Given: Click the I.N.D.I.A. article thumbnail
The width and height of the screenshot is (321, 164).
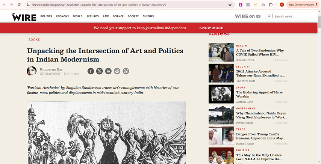Looking at the screenshot, I should tap(221, 156).
